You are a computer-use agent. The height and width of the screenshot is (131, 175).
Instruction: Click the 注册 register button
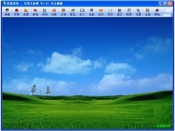point(148,12)
